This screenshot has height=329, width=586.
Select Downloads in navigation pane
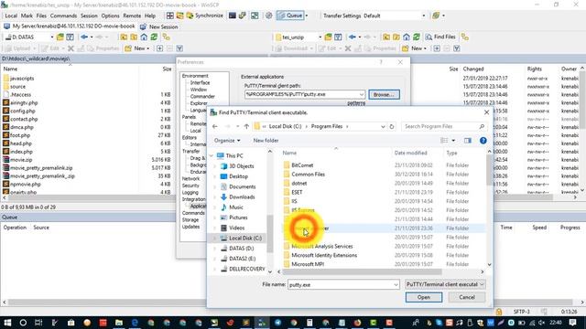coord(242,197)
